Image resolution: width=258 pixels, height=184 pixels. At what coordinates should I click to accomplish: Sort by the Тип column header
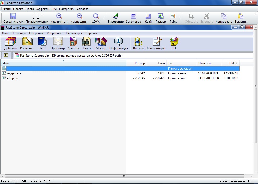point(181,63)
